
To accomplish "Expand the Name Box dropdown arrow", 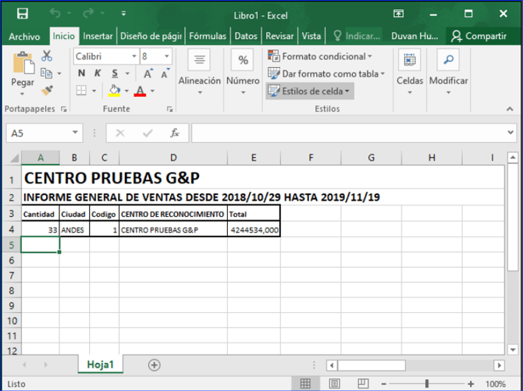I will (x=75, y=133).
